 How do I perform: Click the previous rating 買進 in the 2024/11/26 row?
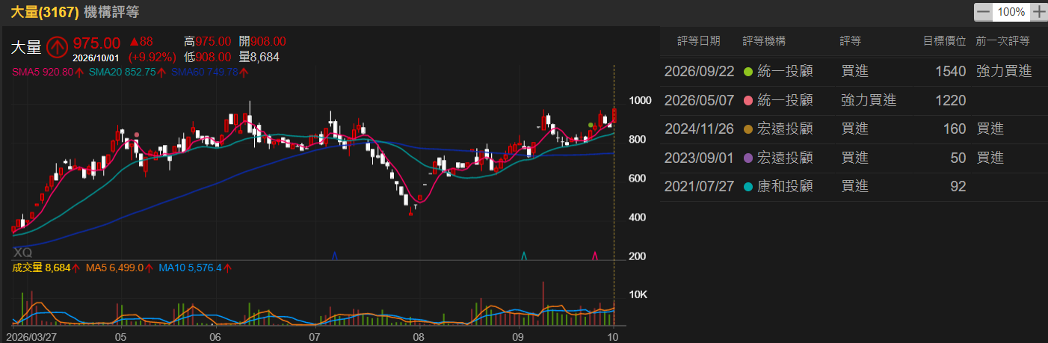coord(990,129)
